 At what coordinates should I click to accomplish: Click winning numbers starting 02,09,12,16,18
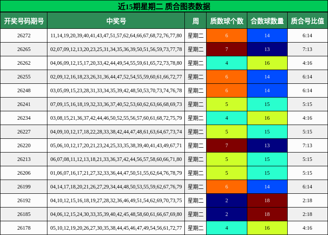click(x=116, y=77)
